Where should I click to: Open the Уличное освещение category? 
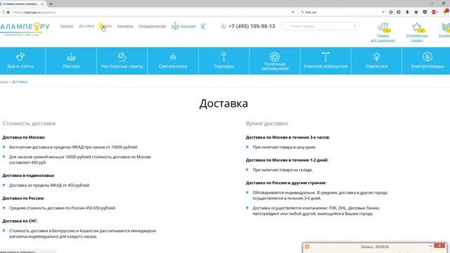pyautogui.click(x=326, y=61)
